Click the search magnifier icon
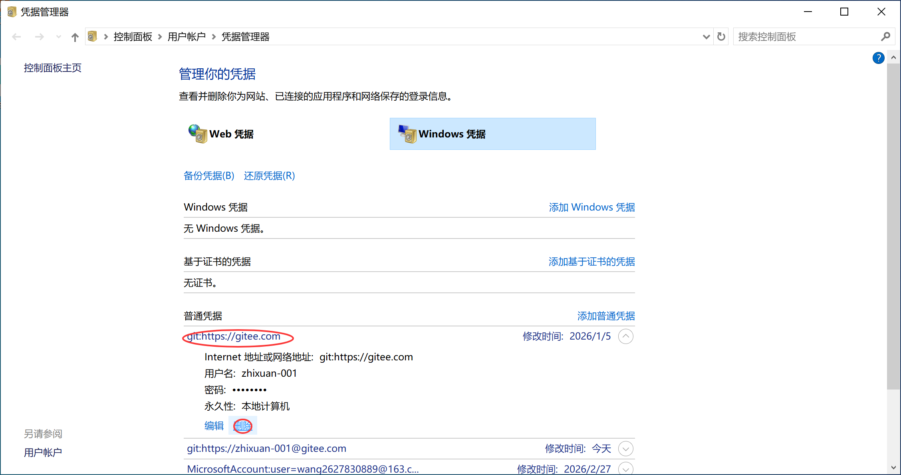 click(x=885, y=37)
